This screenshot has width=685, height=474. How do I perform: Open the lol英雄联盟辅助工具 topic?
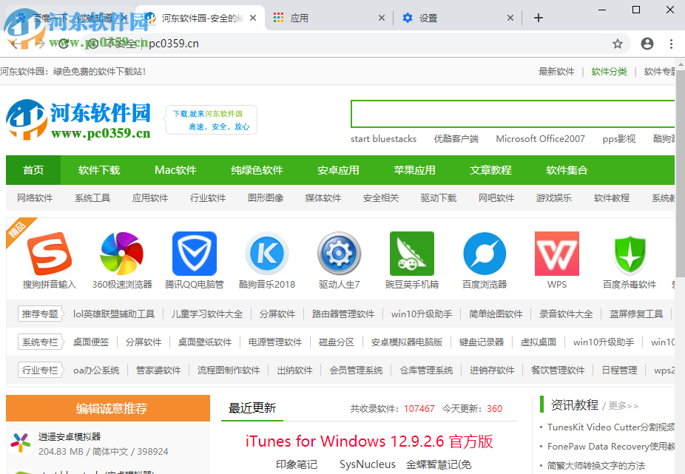click(114, 314)
